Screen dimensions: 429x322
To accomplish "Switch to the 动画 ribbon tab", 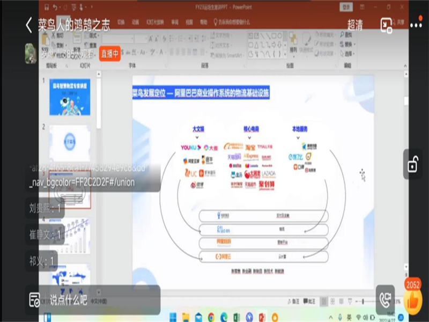I will tap(136, 22).
